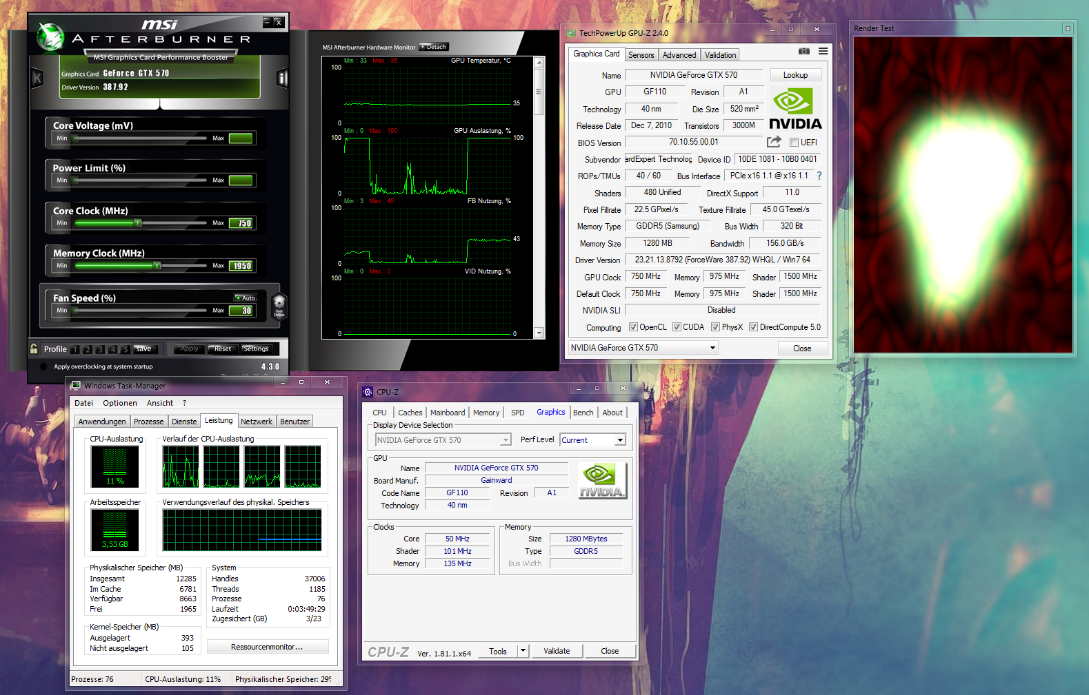Toggle the fan speed Auto button
This screenshot has height=695, width=1089.
[x=245, y=298]
